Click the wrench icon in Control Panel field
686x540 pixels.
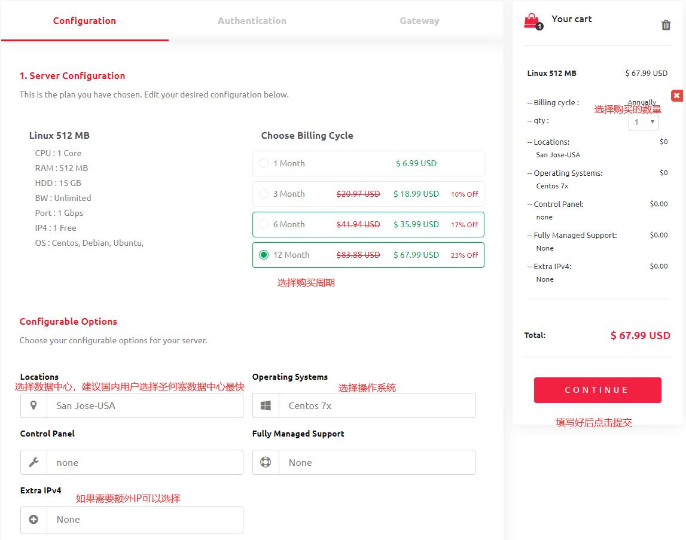(33, 462)
